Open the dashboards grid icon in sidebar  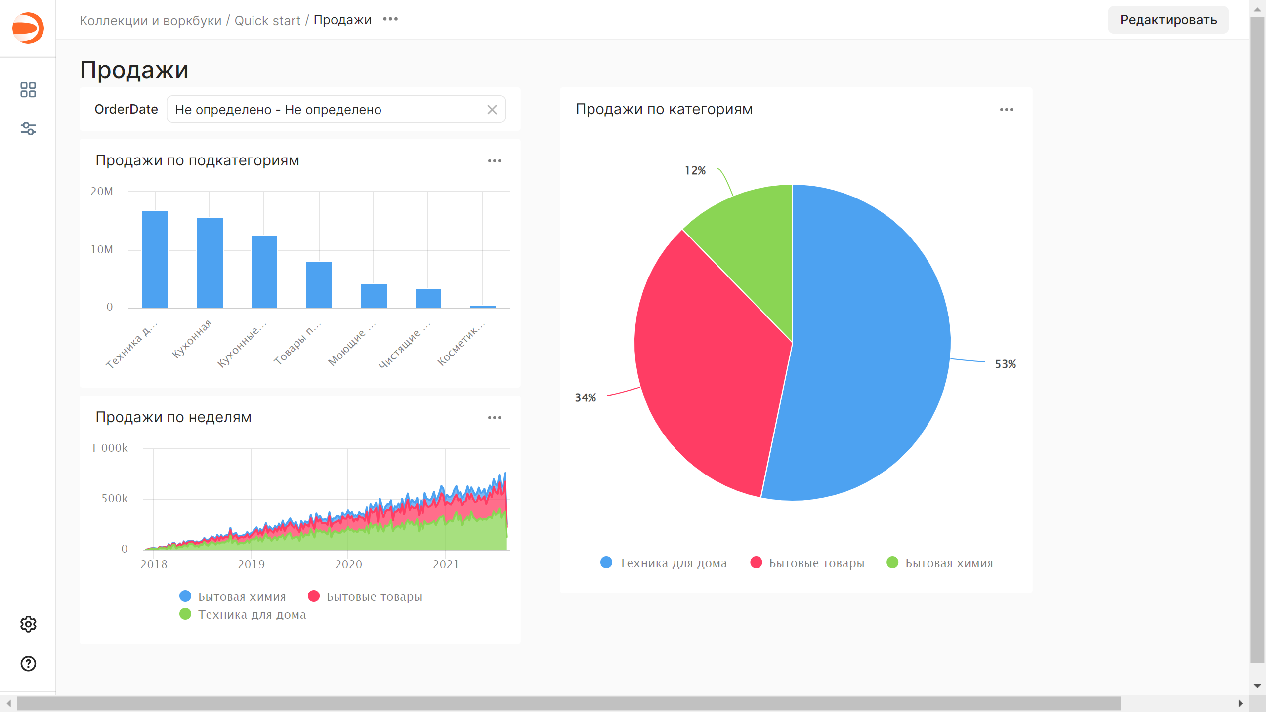[28, 90]
